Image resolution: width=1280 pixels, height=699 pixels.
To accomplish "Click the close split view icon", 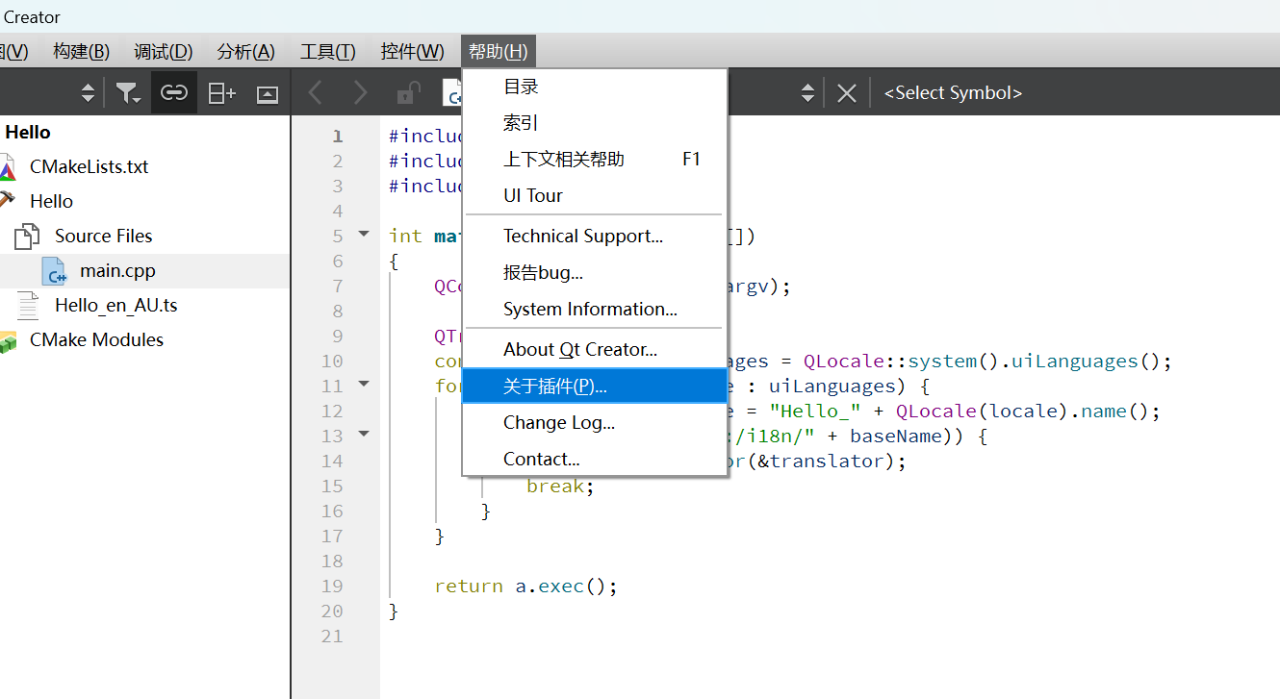I will (267, 92).
